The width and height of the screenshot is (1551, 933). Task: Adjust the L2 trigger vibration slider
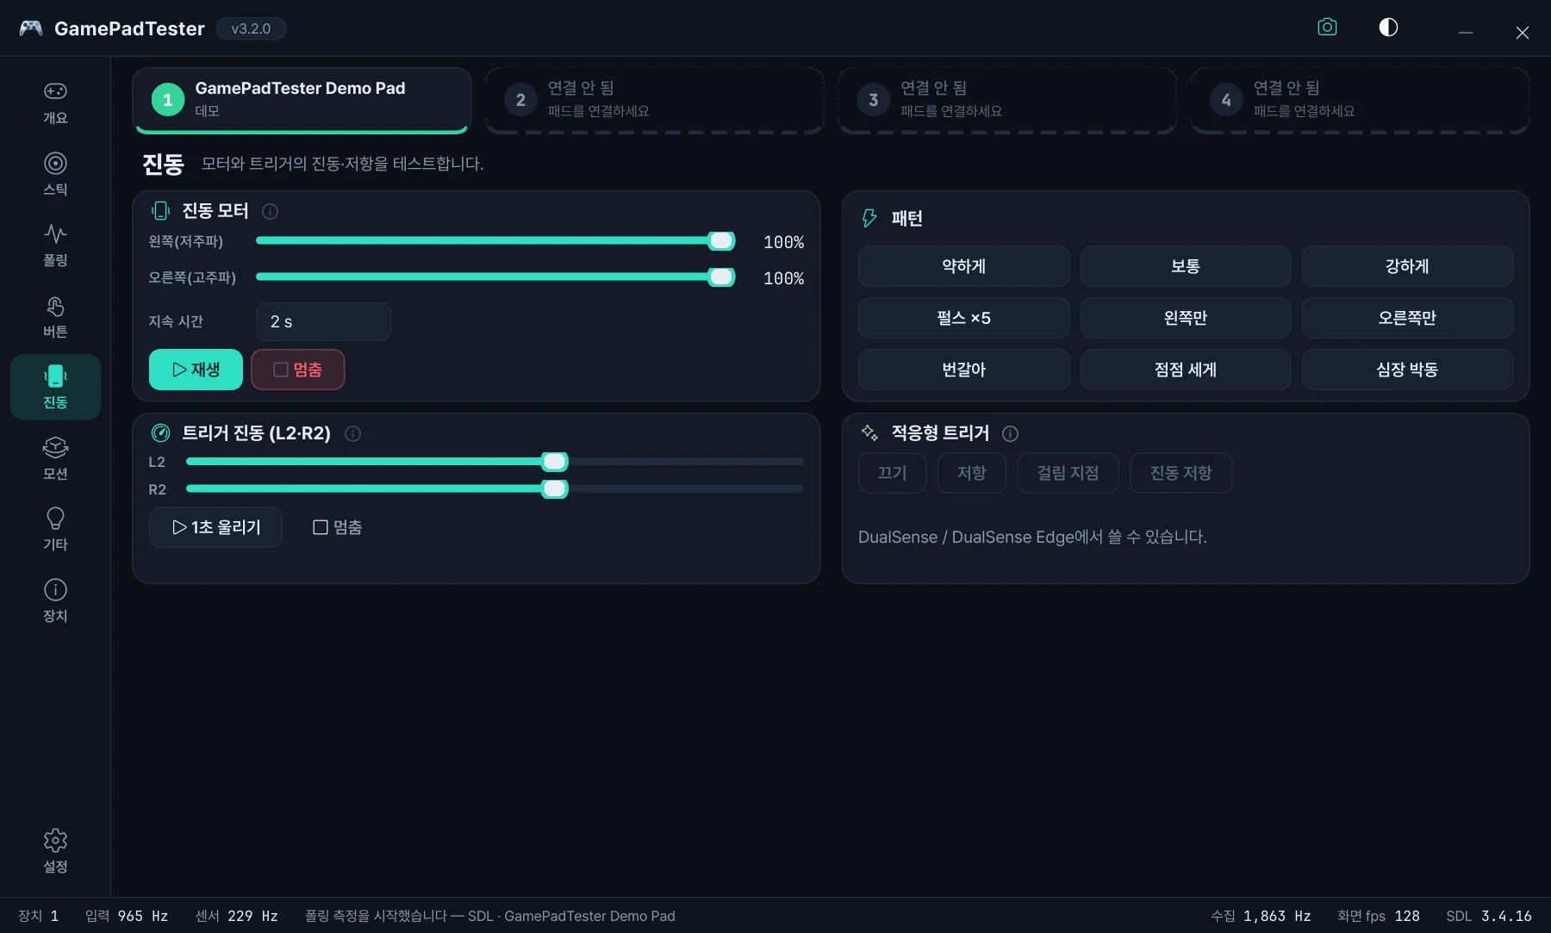[x=495, y=462]
